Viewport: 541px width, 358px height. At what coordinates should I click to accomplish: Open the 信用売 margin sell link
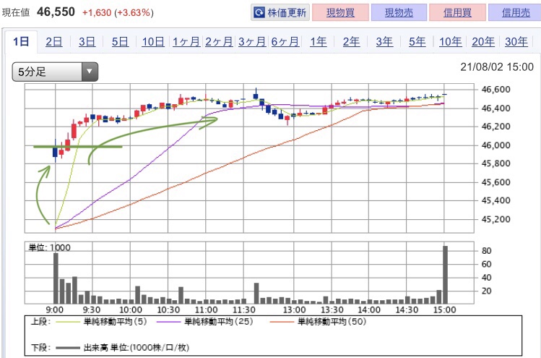coord(516,13)
